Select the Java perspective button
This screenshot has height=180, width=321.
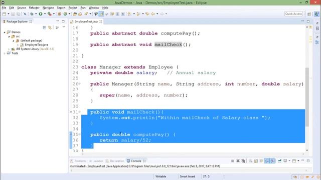pyautogui.click(x=316, y=14)
